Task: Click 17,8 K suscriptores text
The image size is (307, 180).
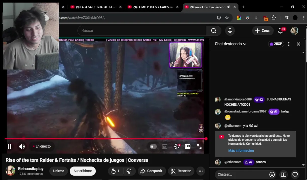Action: [30, 174]
